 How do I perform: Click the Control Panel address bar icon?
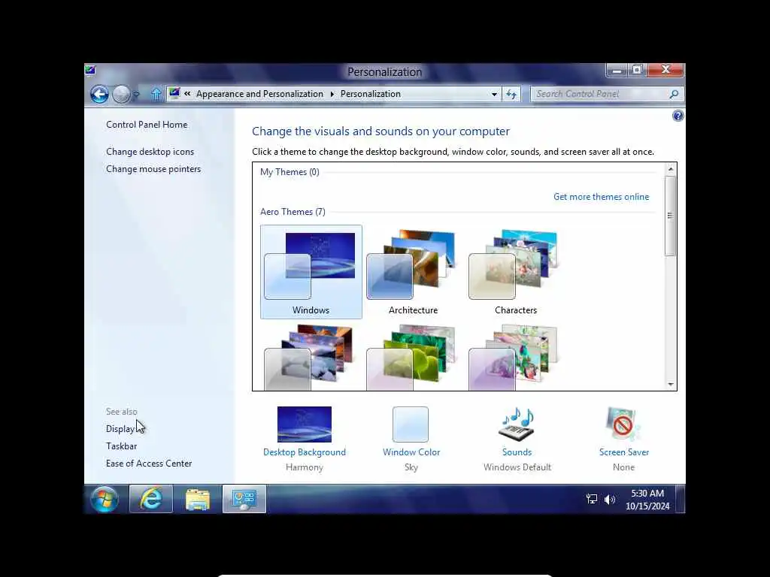(x=174, y=93)
